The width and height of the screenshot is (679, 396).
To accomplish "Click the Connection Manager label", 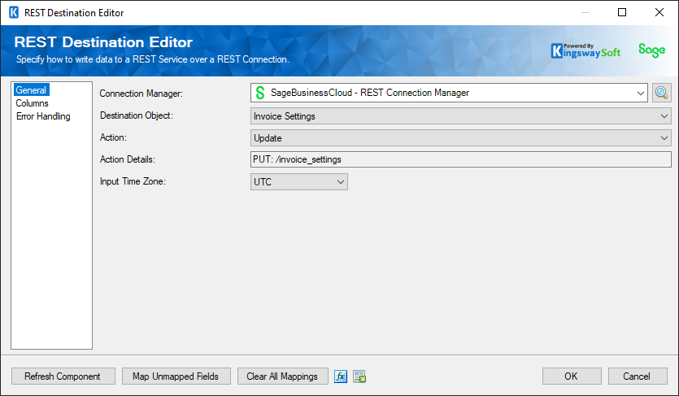I will 141,94.
